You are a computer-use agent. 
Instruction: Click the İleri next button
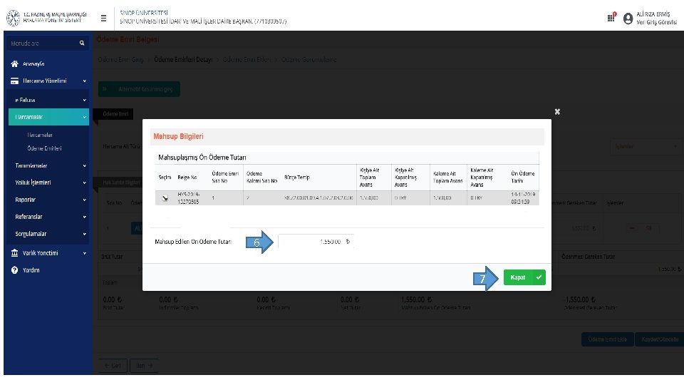coord(144,365)
